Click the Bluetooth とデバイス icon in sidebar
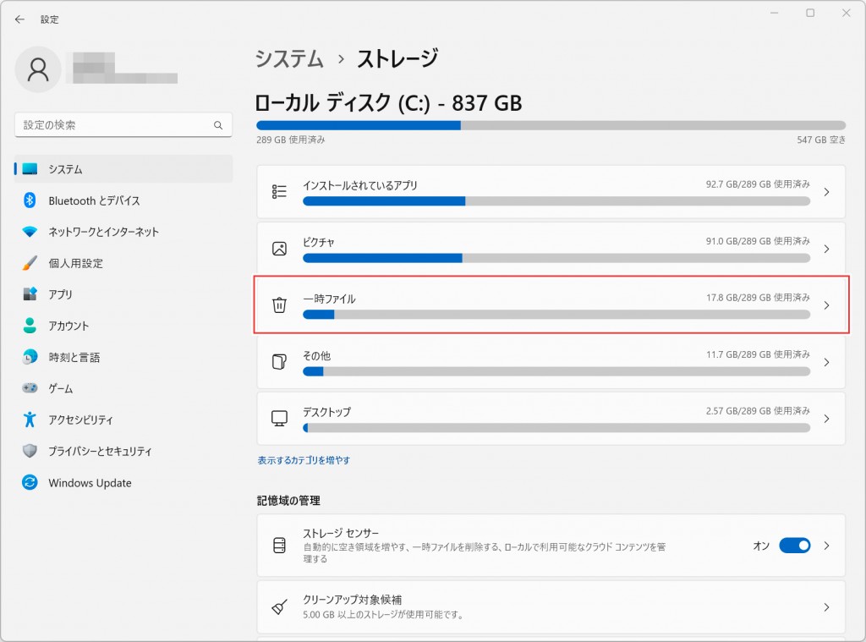This screenshot has width=866, height=642. tap(30, 200)
